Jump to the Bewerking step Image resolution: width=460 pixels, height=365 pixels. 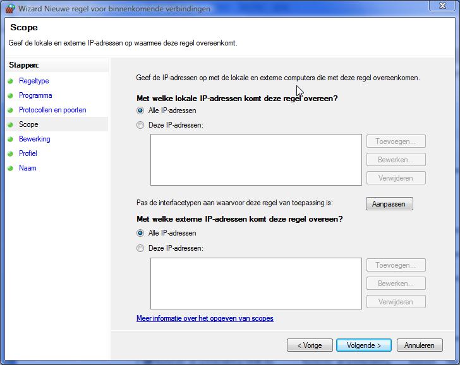coord(34,139)
